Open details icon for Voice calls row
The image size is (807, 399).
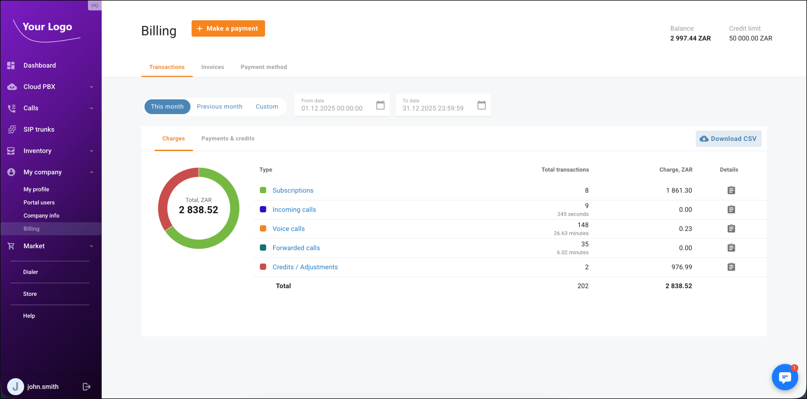pos(731,229)
